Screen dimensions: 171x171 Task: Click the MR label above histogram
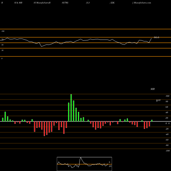click(x=153, y=89)
